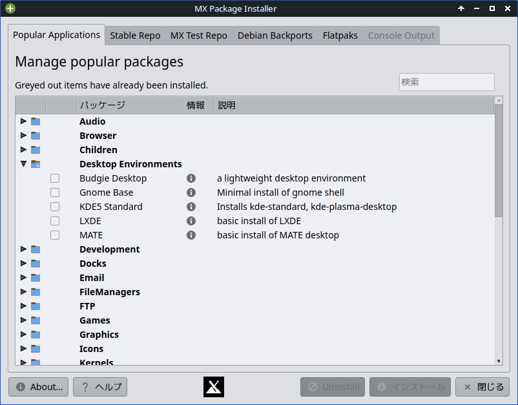Click the Icons category folder icon

(x=36, y=349)
